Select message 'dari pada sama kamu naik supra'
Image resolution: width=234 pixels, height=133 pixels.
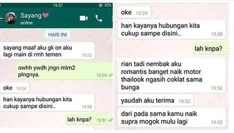(172, 118)
